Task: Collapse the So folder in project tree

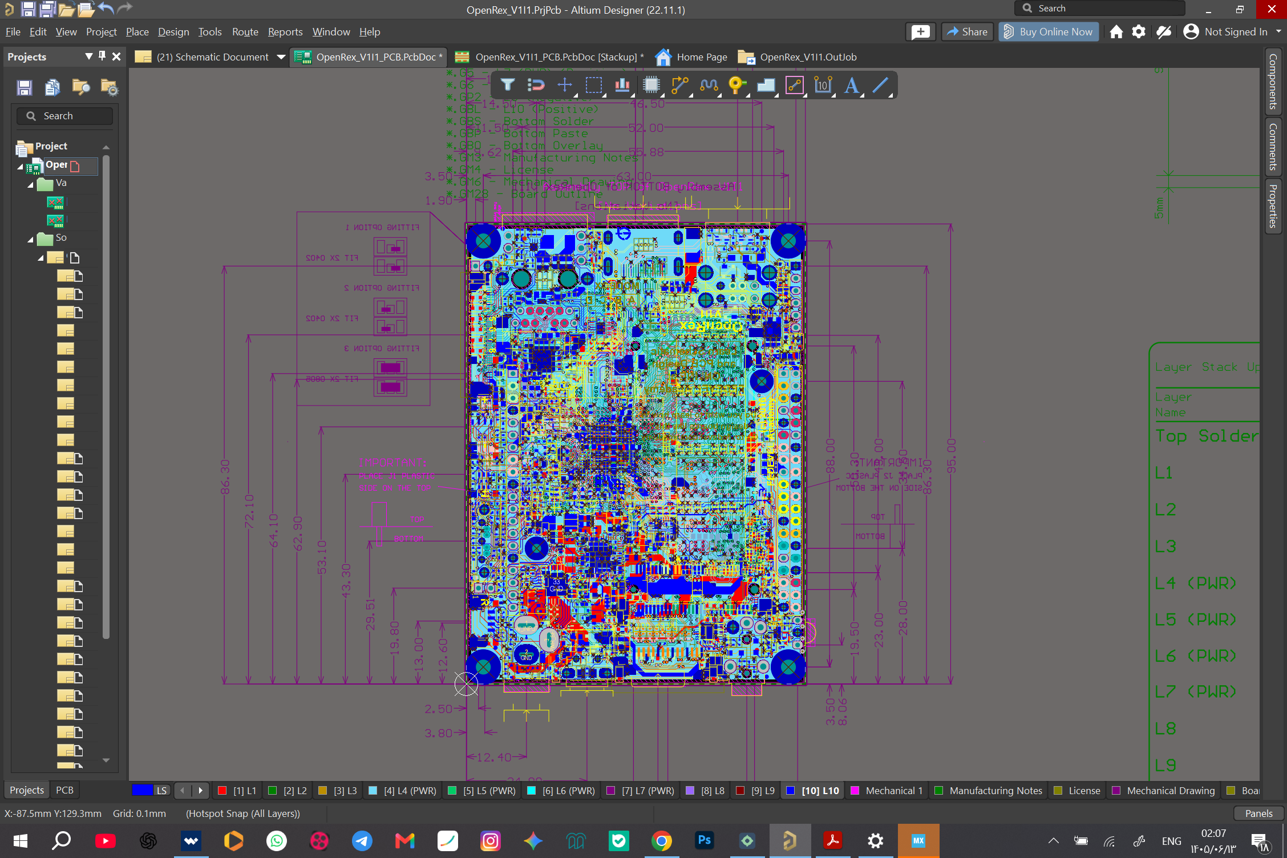Action: tap(31, 240)
